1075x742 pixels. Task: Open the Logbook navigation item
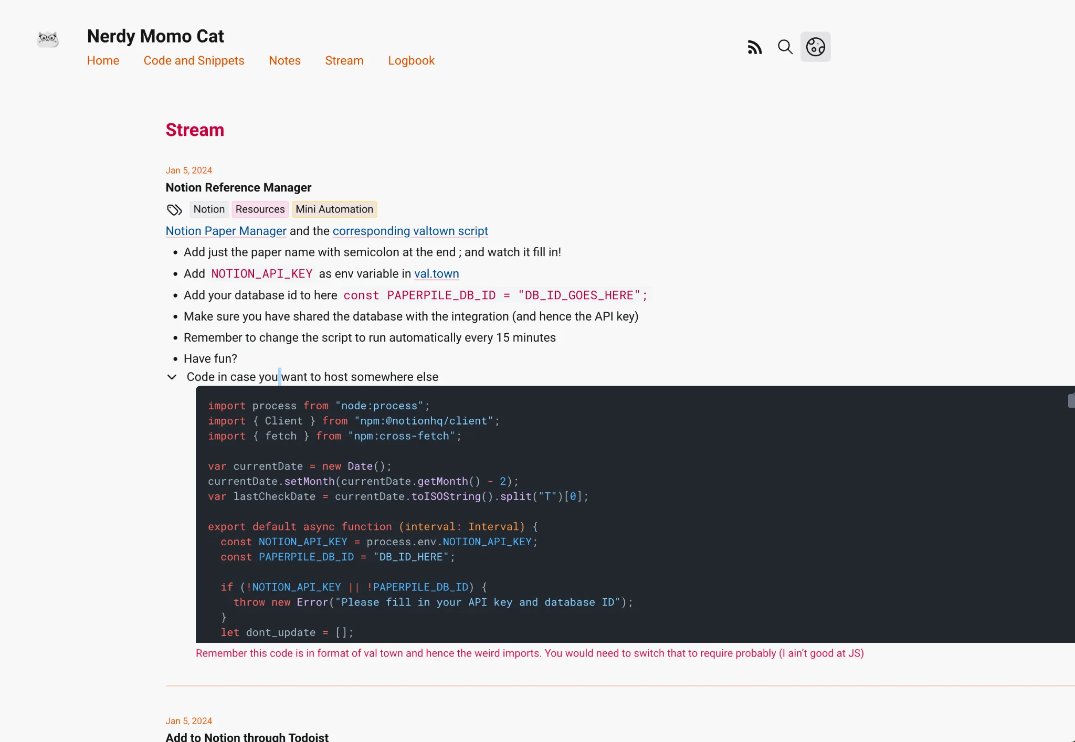411,61
